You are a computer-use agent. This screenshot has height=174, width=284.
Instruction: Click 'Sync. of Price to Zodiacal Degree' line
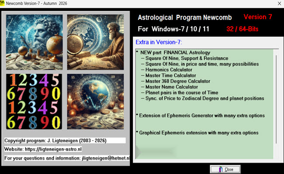click(x=204, y=98)
